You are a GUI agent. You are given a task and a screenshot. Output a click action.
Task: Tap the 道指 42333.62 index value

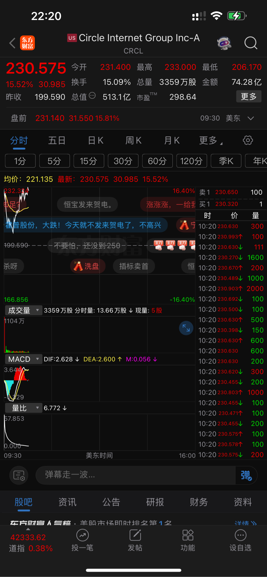click(28, 537)
